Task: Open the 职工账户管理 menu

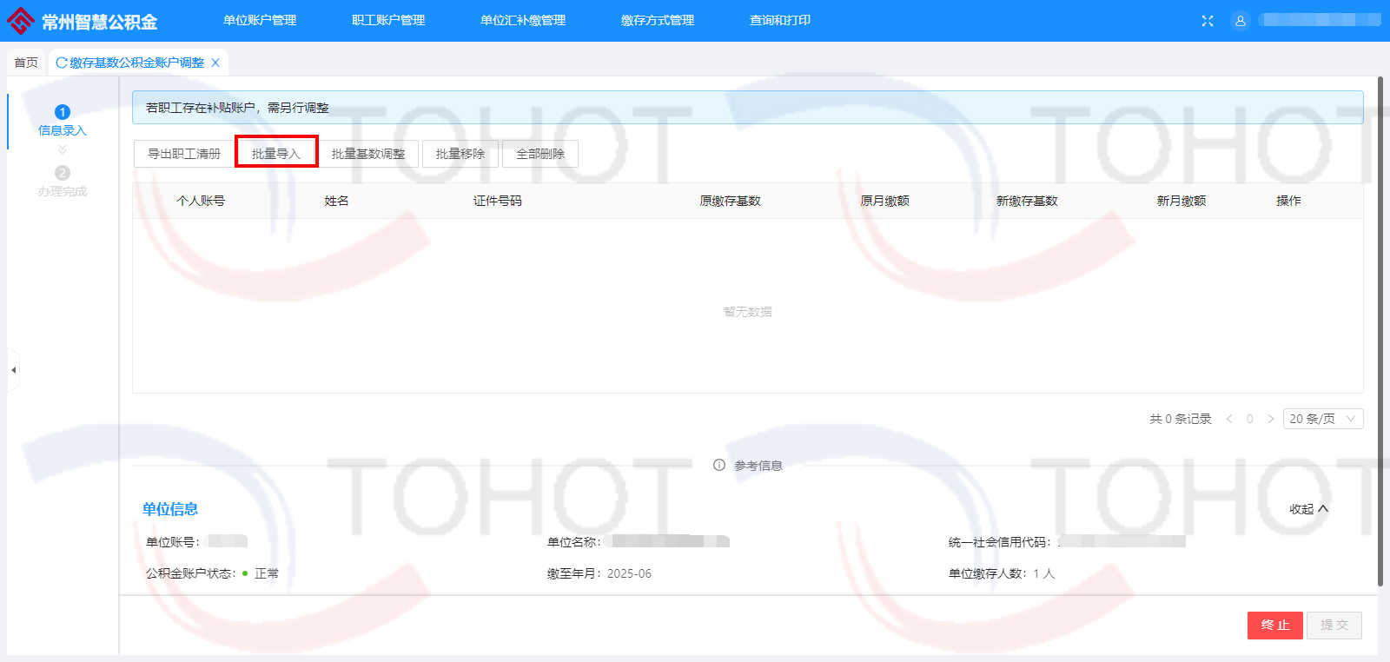Action: click(x=388, y=21)
